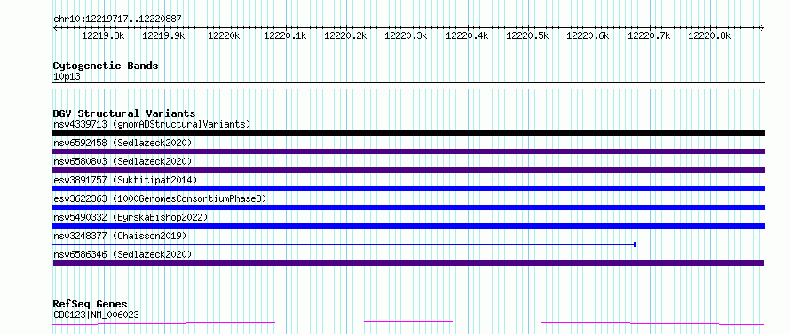The image size is (790, 334).
Task: Click the 12220.1k ruler position
Action: click(x=285, y=35)
